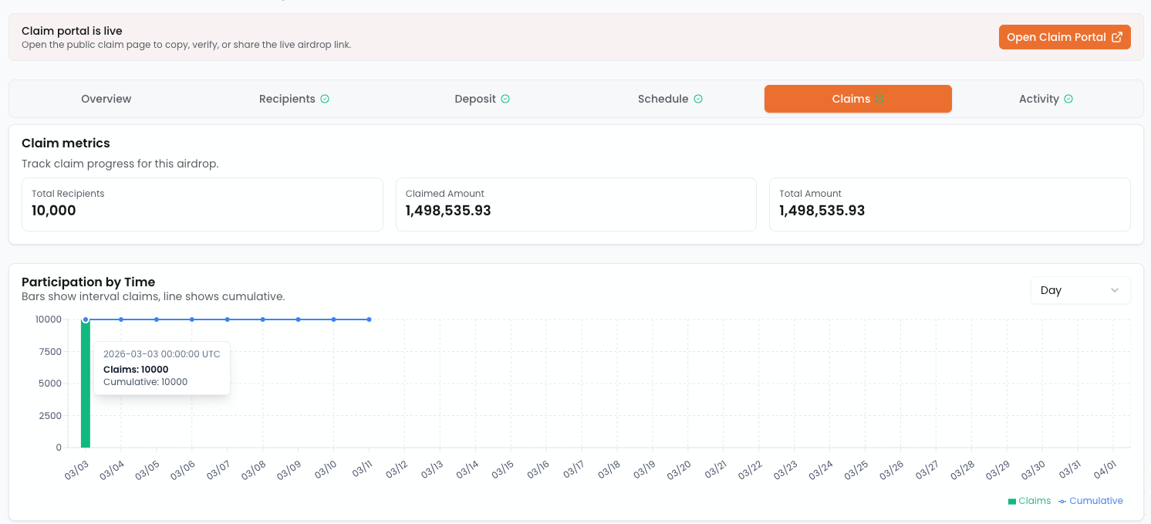
Task: Click the cumulative line point at 03/07
Action: (228, 319)
